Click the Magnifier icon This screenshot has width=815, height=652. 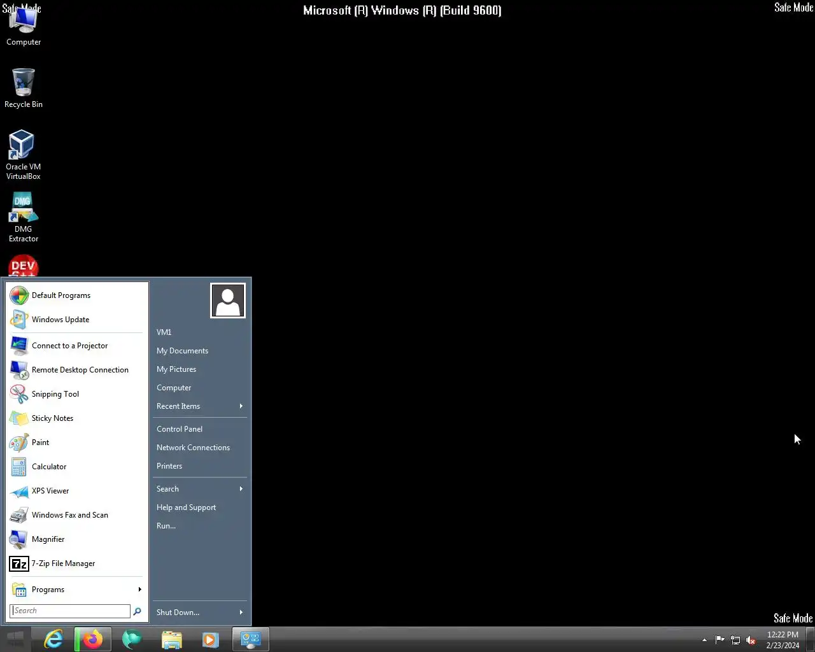pyautogui.click(x=19, y=539)
